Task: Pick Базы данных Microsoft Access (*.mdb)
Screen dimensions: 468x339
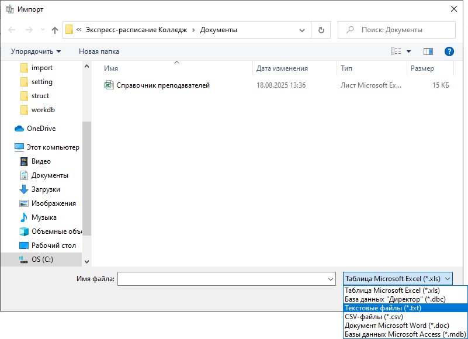Action: (x=405, y=334)
